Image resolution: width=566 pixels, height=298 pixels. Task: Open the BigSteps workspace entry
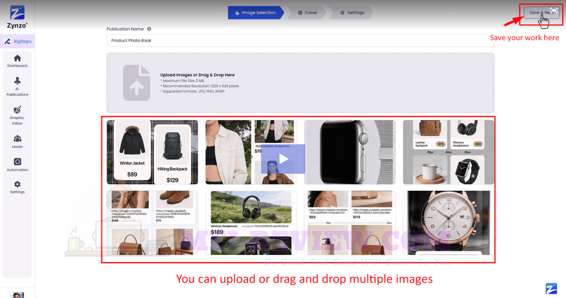tap(17, 41)
